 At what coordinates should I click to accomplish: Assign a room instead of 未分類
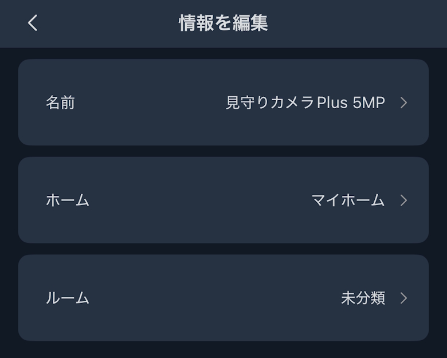(363, 298)
